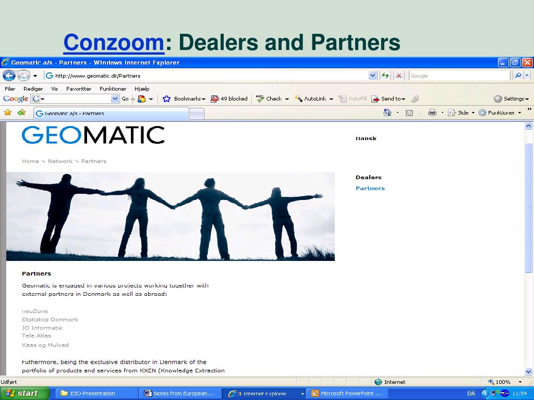This screenshot has height=400, width=534.
Task: Open the Favoritter menu
Action: coord(79,89)
